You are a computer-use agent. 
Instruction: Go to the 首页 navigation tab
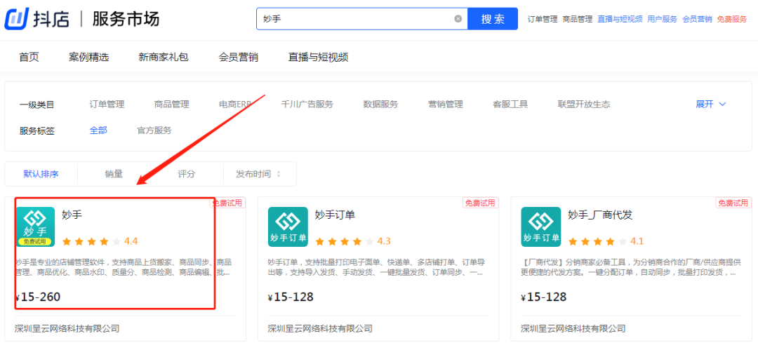[x=29, y=57]
